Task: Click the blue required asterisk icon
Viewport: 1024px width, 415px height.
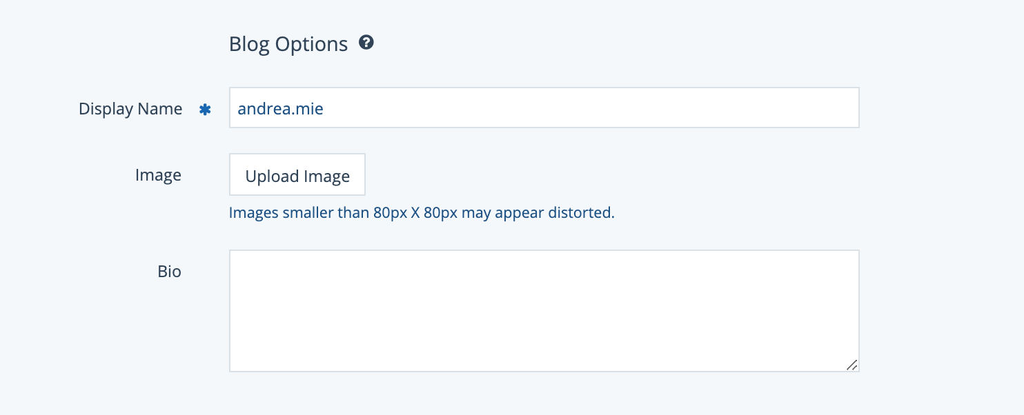Action: 205,109
